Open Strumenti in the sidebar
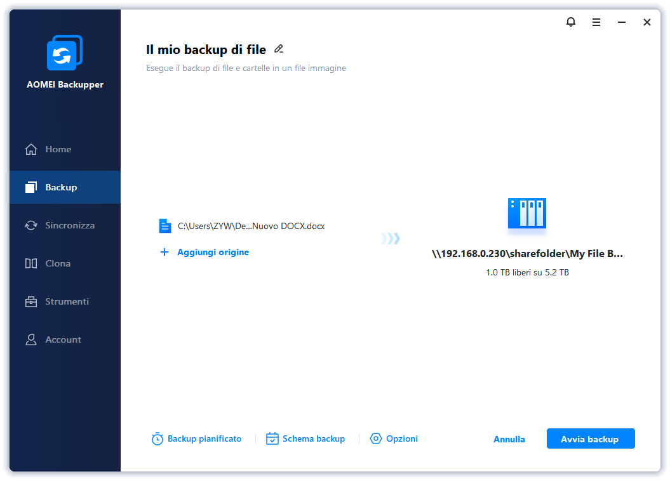Image resolution: width=670 pixels, height=481 pixels. point(67,301)
